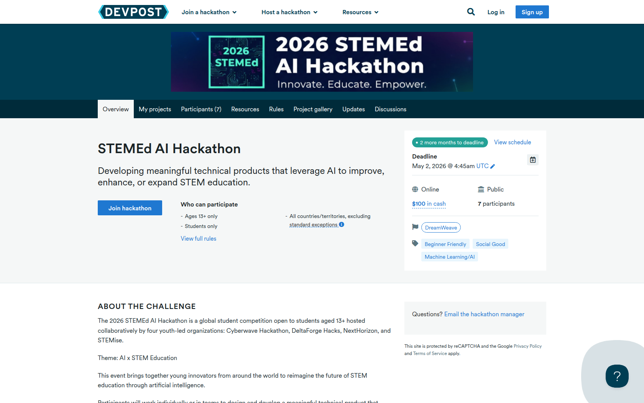This screenshot has width=644, height=403.
Task: Go to the Rules tab
Action: pos(276,109)
